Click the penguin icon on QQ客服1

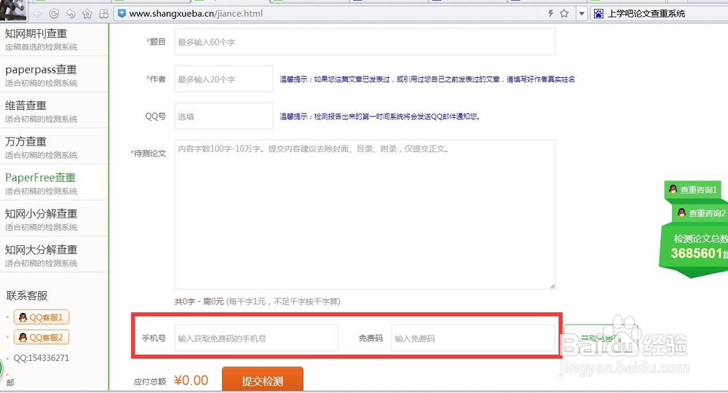23,317
